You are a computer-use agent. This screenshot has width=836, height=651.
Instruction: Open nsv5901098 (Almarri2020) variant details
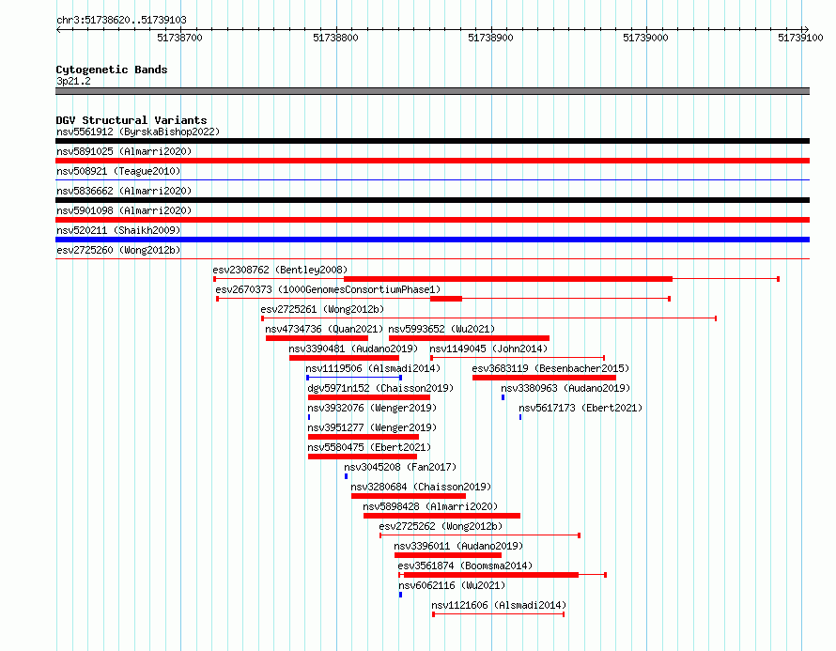tap(124, 210)
